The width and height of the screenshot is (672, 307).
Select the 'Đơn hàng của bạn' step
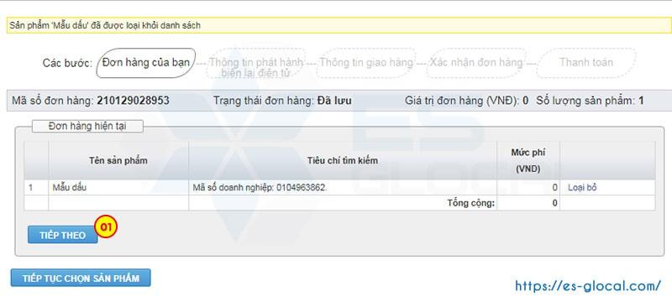(x=145, y=63)
